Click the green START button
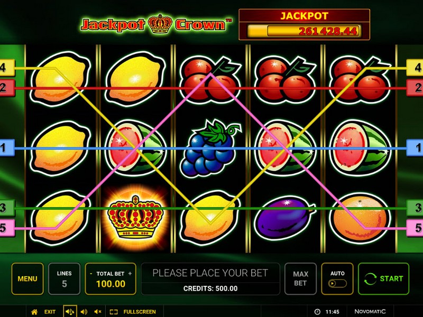Image resolution: width=423 pixels, height=317 pixels. (384, 279)
